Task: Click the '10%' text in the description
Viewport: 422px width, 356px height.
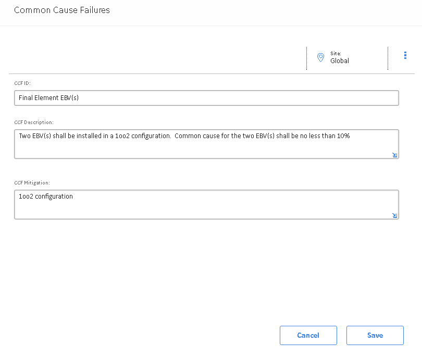Action: pyautogui.click(x=343, y=136)
